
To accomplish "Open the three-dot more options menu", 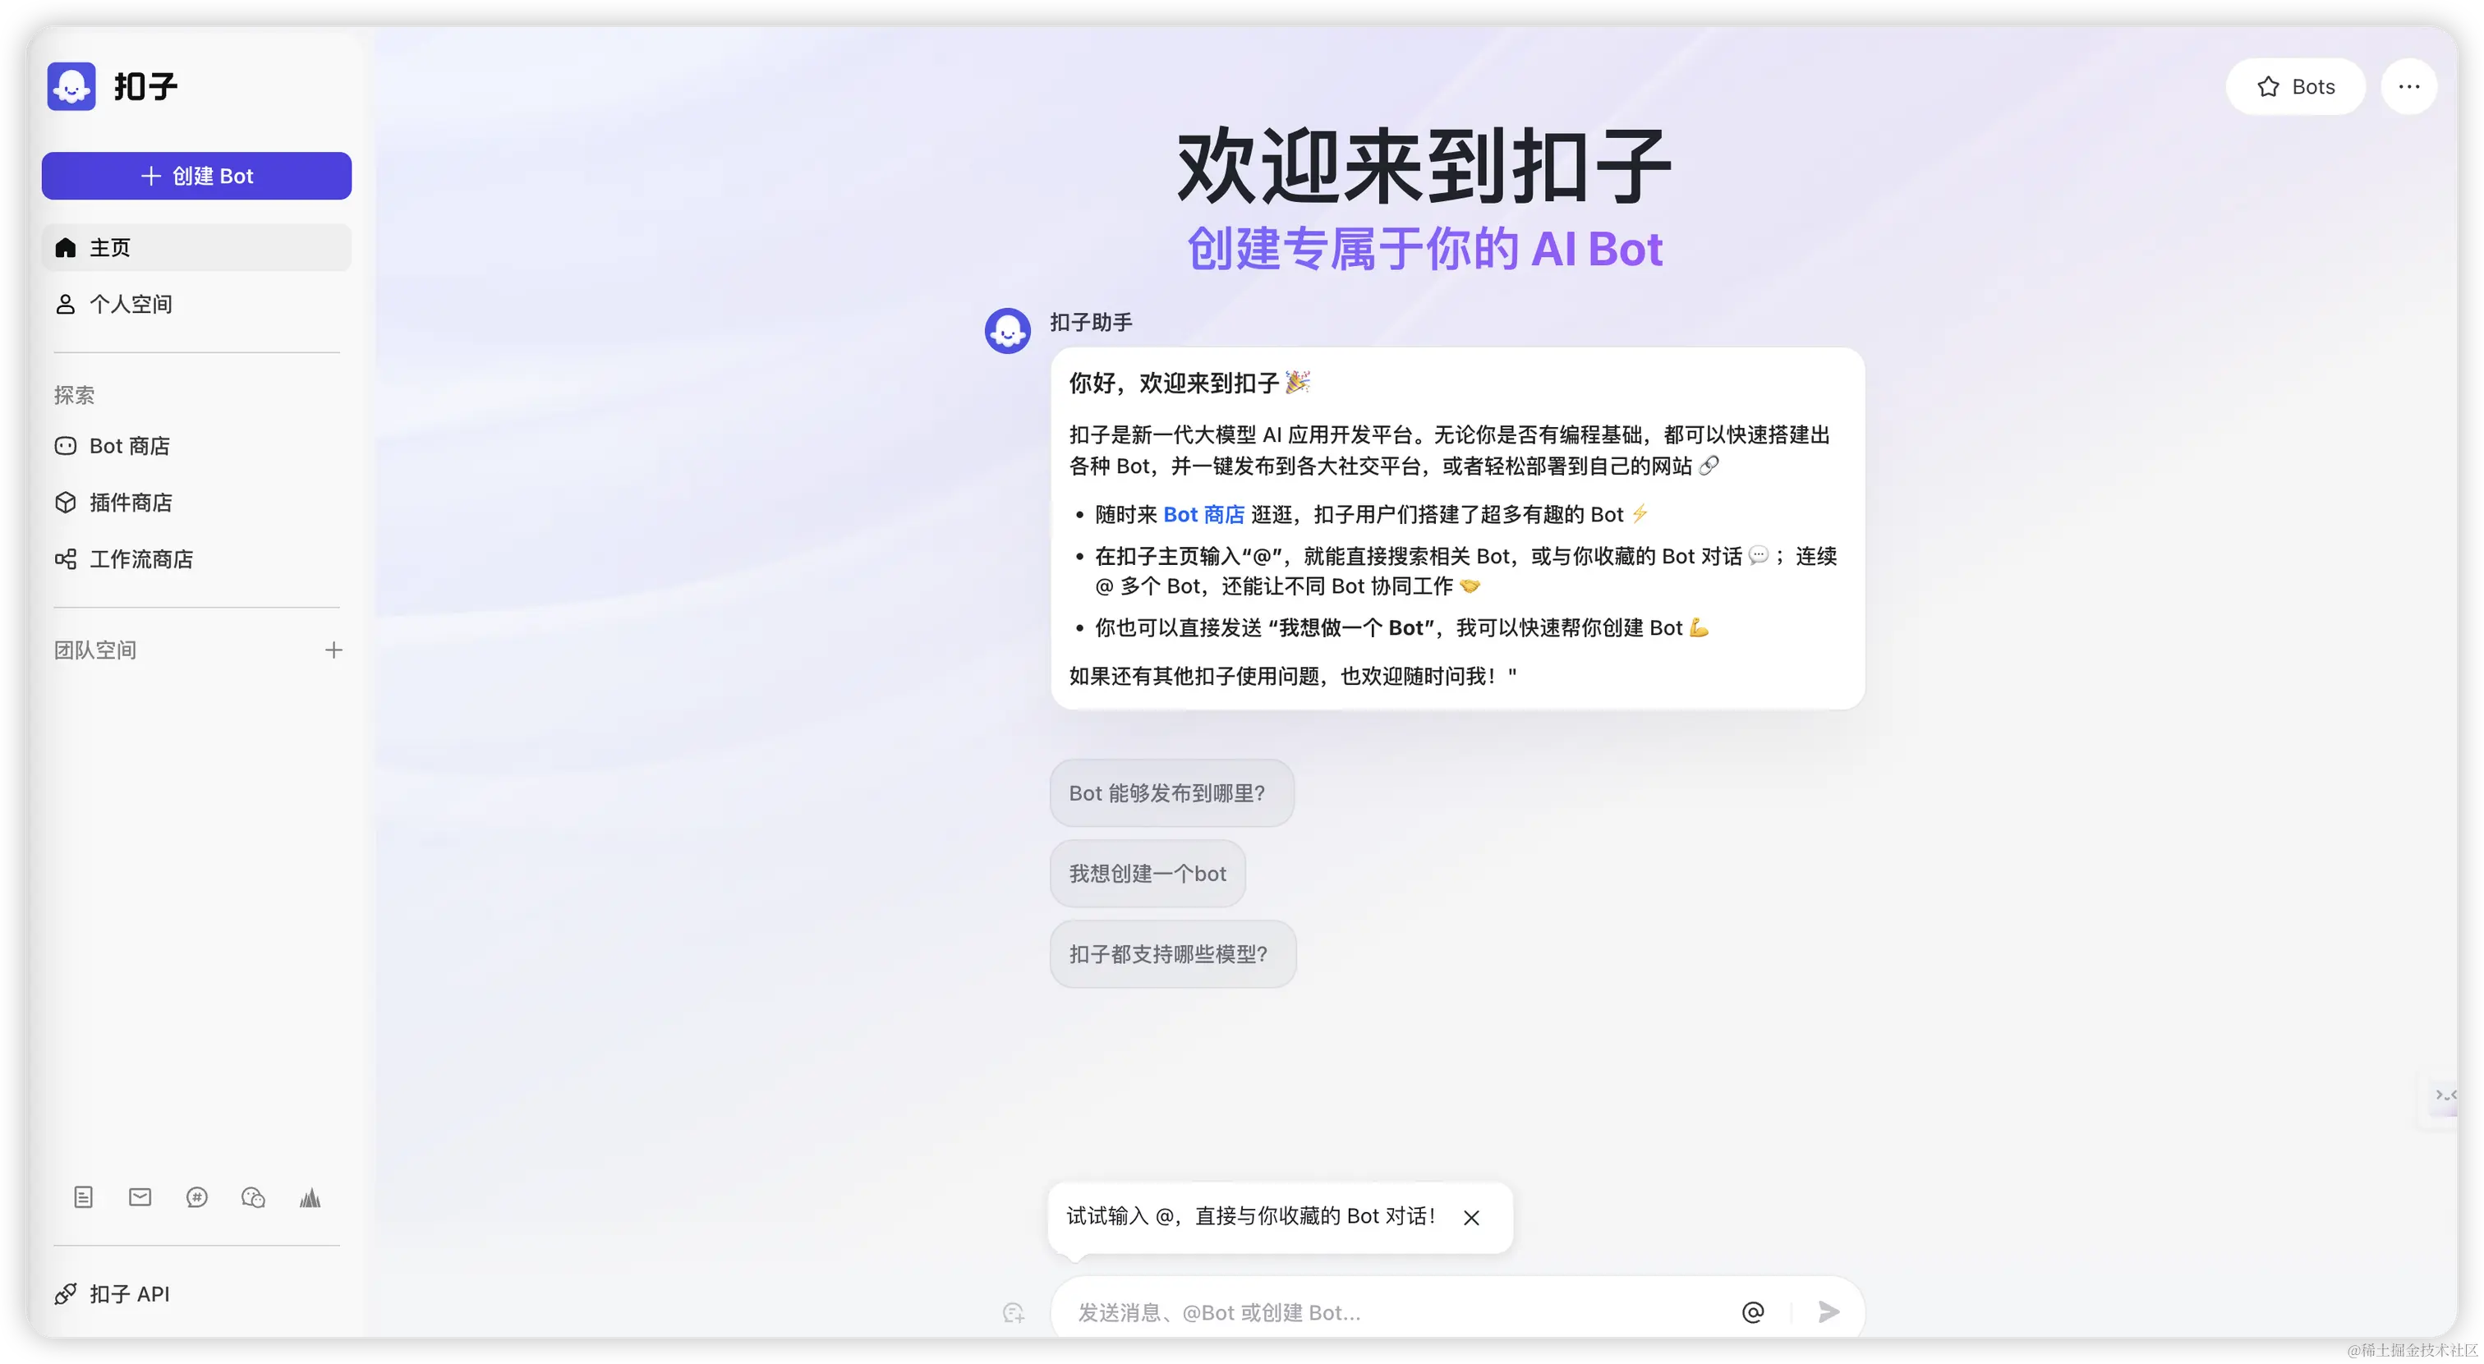I will click(x=2408, y=87).
